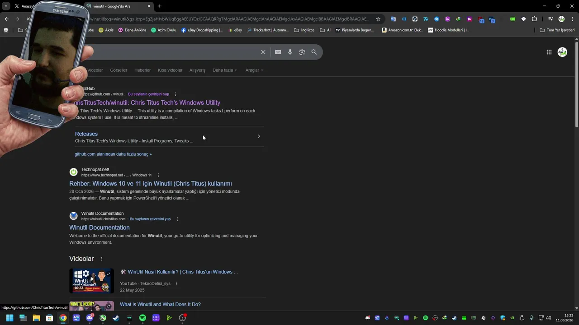The width and height of the screenshot is (579, 325).
Task: Open ChrisTitusTech/winutil GitHub result title
Action: [147, 102]
